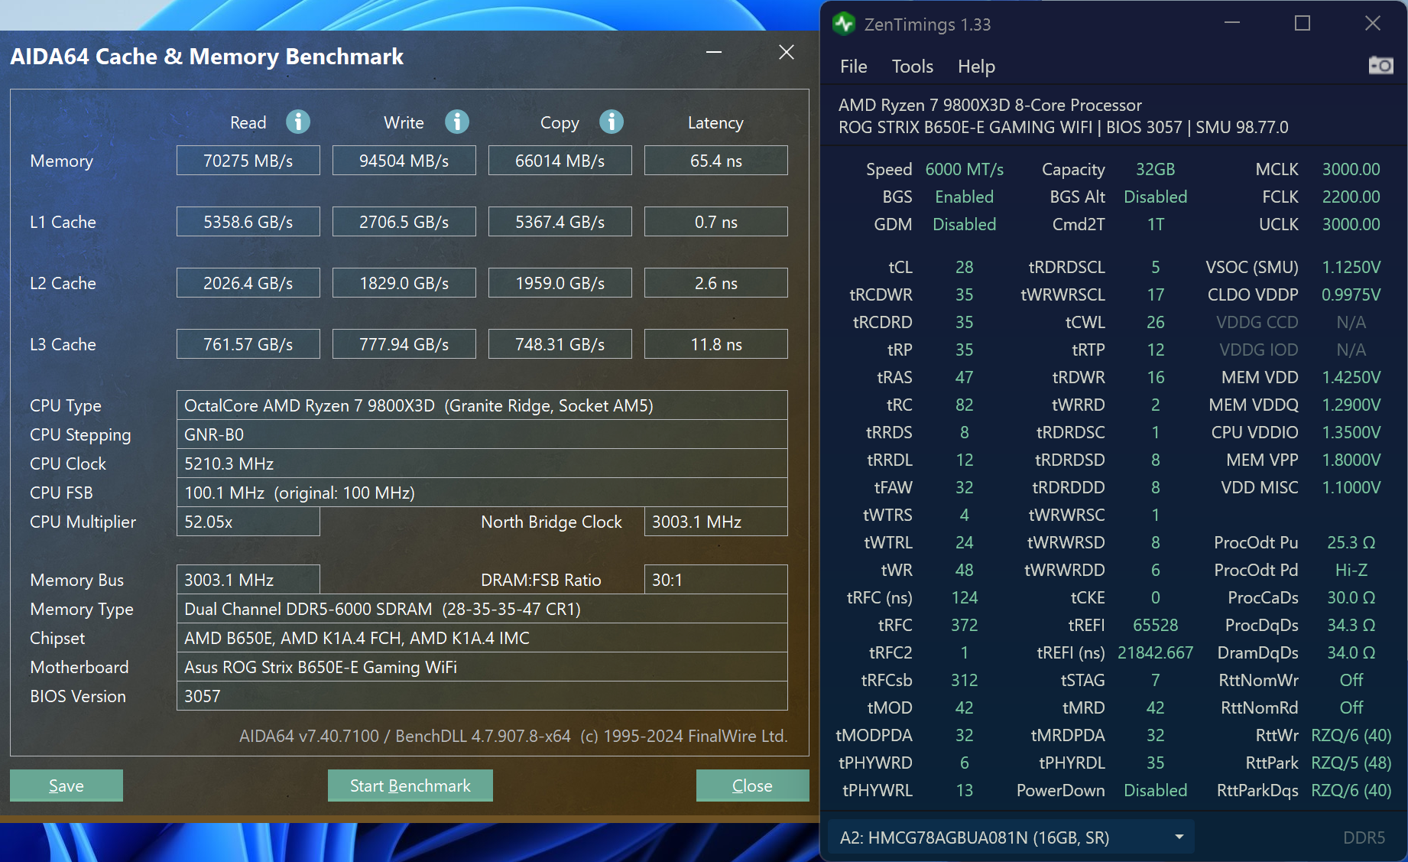The image size is (1408, 862).
Task: Select the Memory Read result field showing 70275 MB/s
Action: click(248, 160)
